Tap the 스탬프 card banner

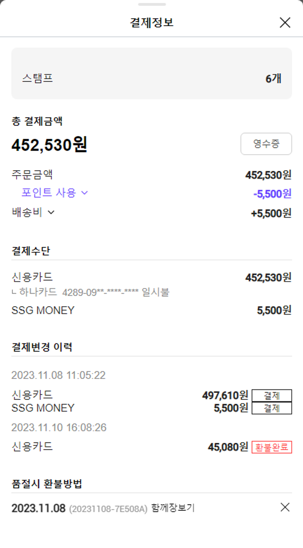(151, 74)
